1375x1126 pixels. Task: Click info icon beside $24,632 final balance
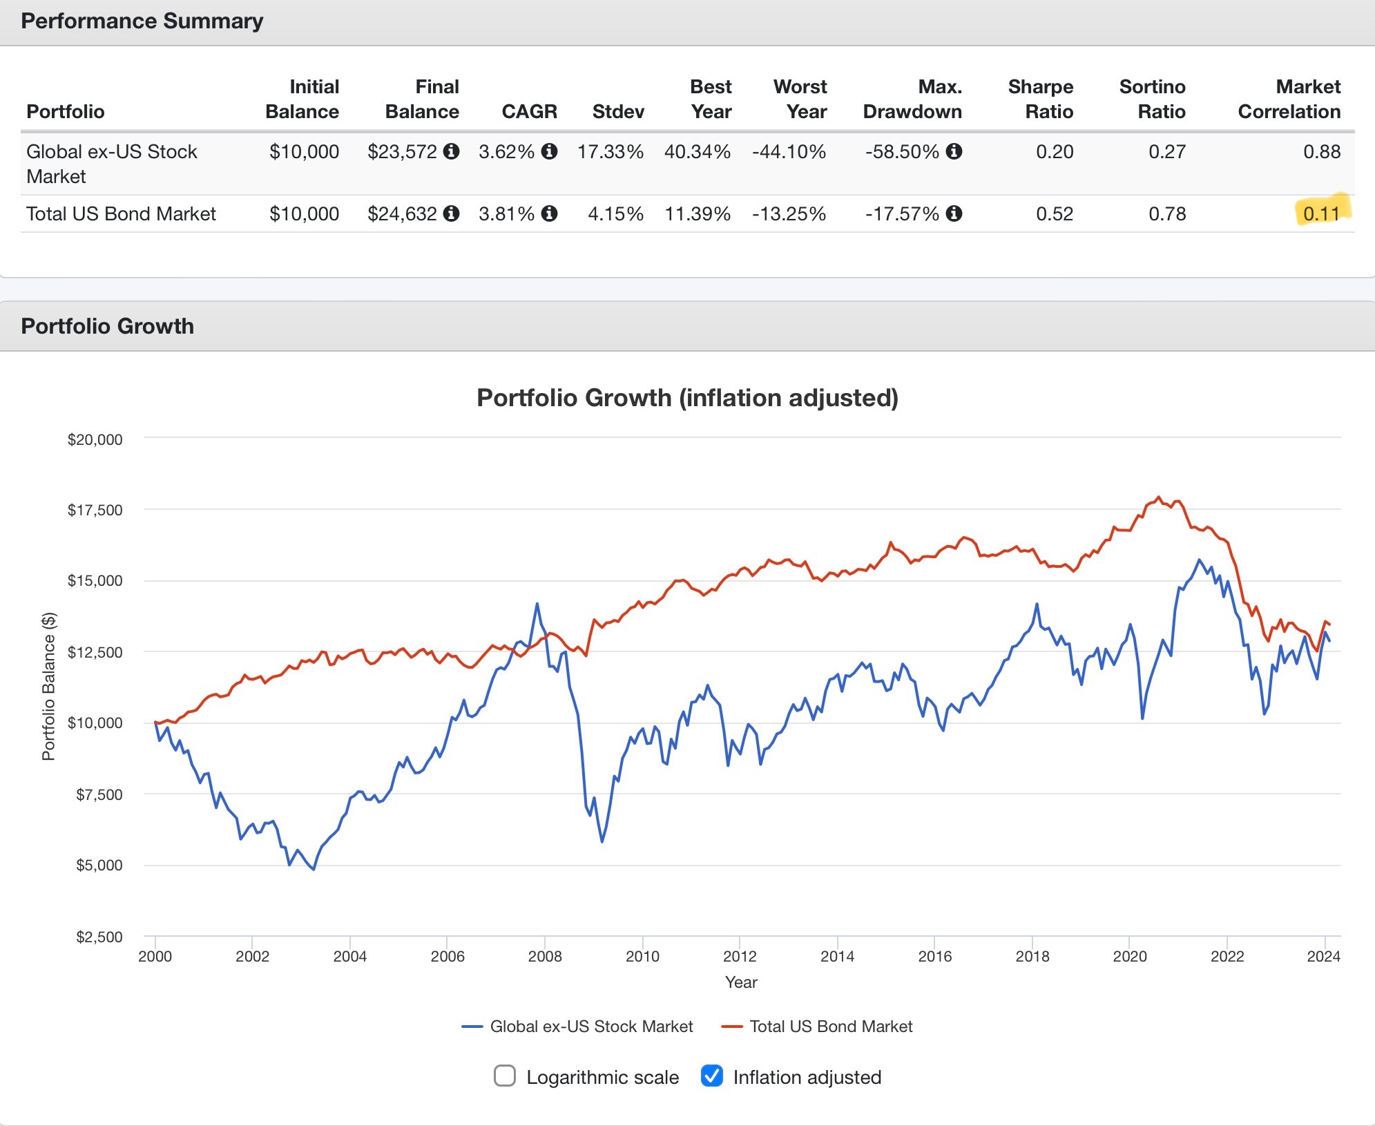[451, 213]
